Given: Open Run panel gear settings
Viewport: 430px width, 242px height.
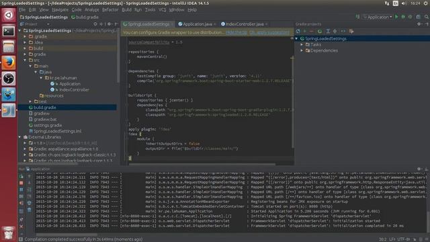Looking at the screenshot, I should click(419, 169).
